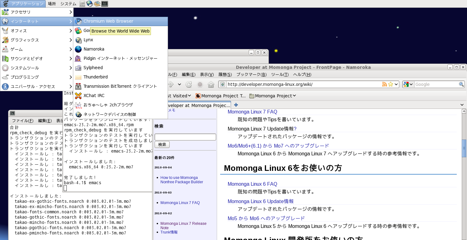Viewport: 467px width, 240px height.
Task: Expand the Momonga Project bookmarks folder
Action: (272, 96)
